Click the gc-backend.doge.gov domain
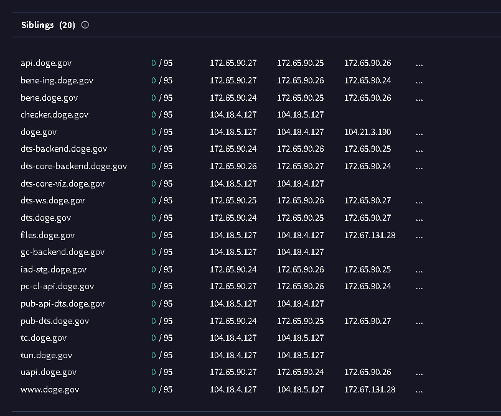The width and height of the screenshot is (501, 416). (x=62, y=252)
